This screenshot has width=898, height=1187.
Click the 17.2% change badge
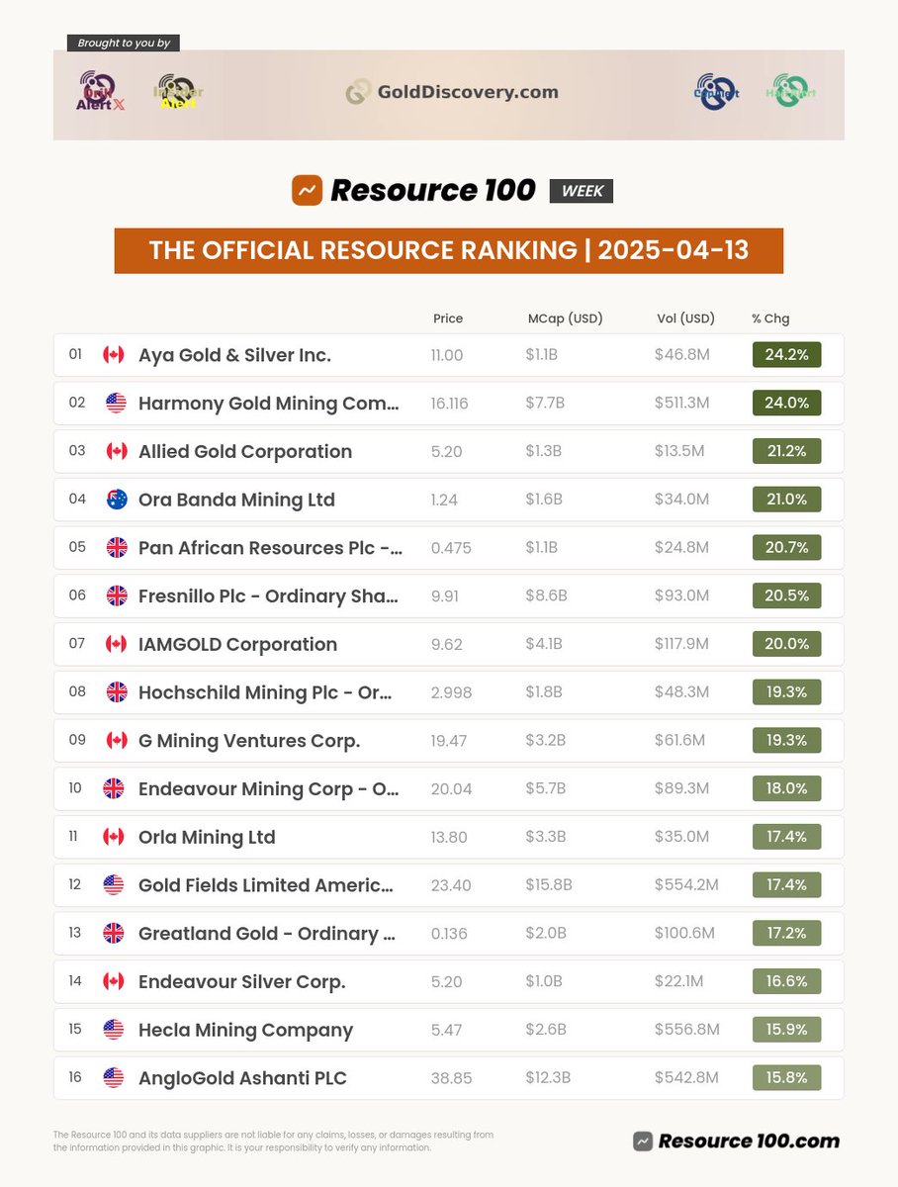click(x=786, y=933)
